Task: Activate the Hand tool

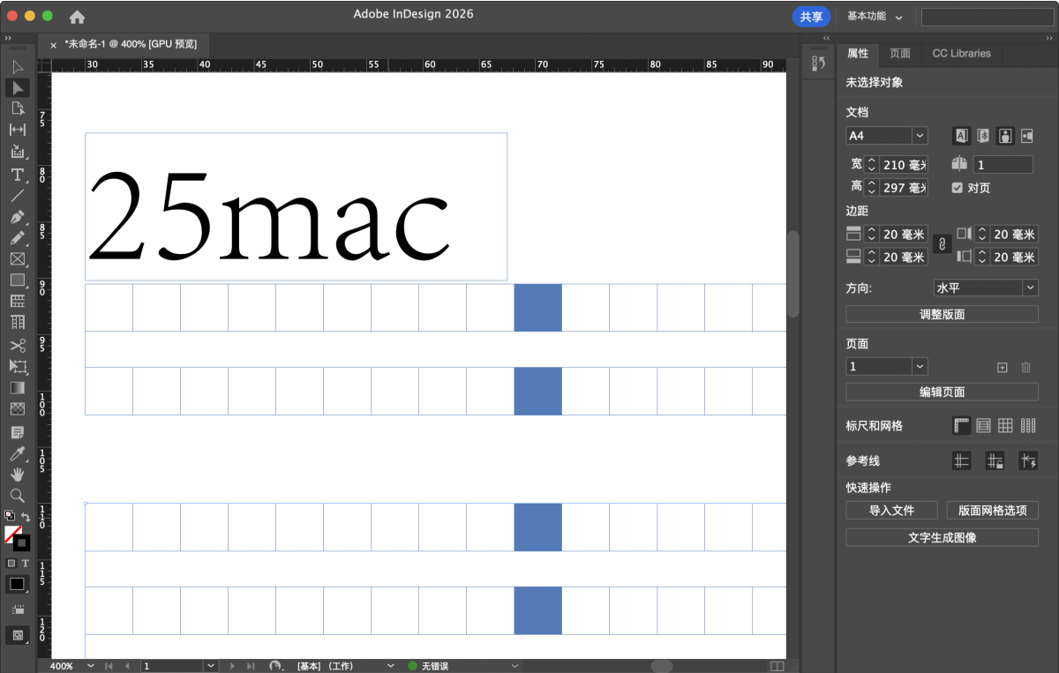Action: (x=17, y=475)
